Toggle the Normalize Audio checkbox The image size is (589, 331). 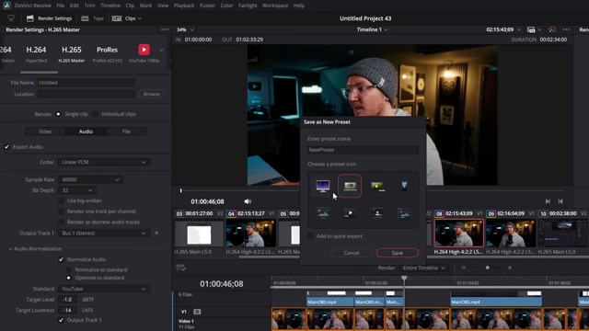[61, 259]
